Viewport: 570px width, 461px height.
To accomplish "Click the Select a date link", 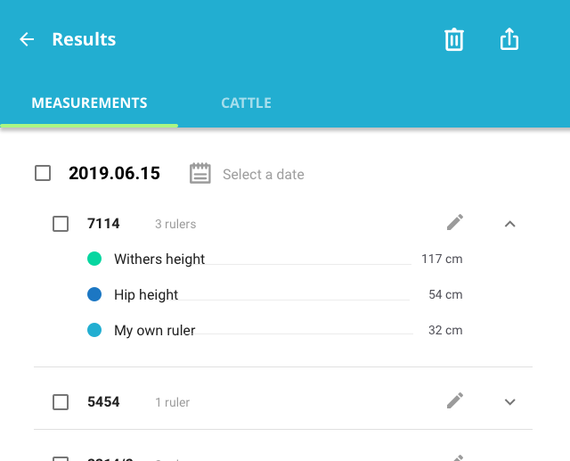I will coord(263,174).
